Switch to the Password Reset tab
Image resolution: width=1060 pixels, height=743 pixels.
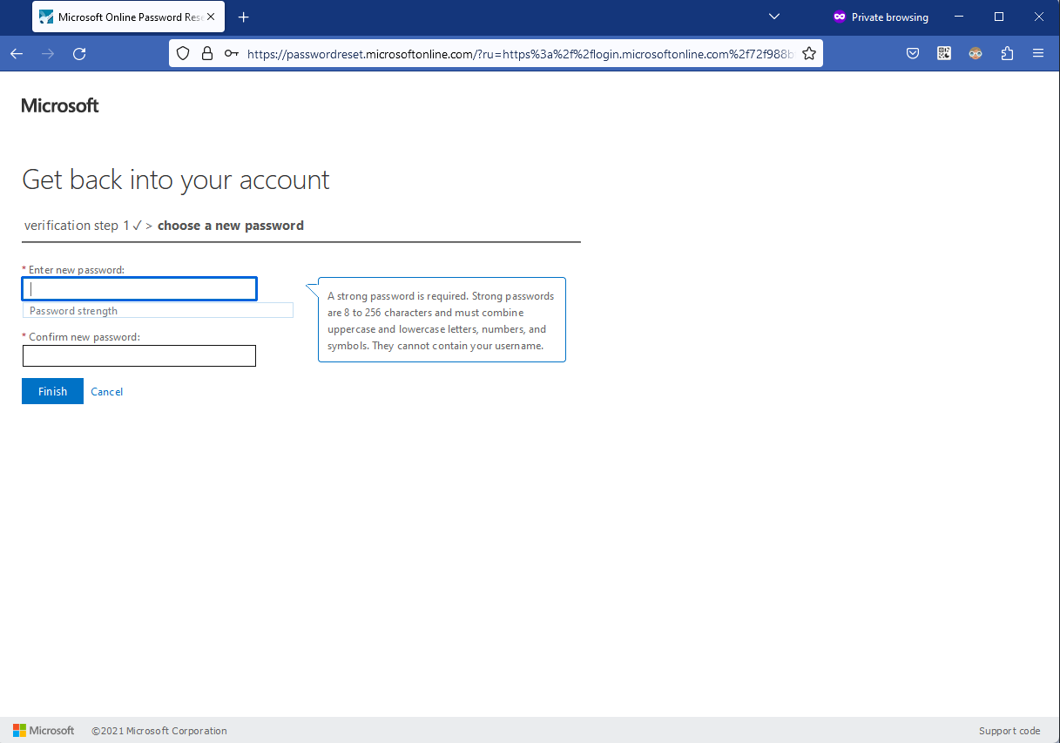[122, 17]
